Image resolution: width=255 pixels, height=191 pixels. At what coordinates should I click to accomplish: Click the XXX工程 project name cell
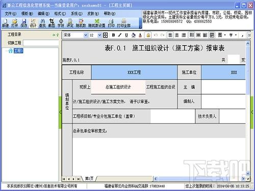coord(134,72)
